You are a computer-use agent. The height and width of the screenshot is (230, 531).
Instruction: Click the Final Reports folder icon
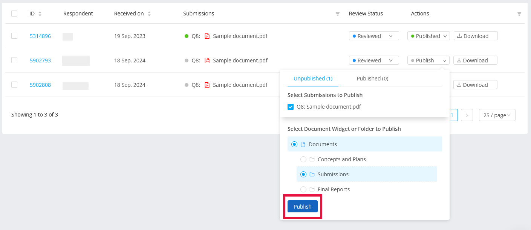click(x=312, y=189)
